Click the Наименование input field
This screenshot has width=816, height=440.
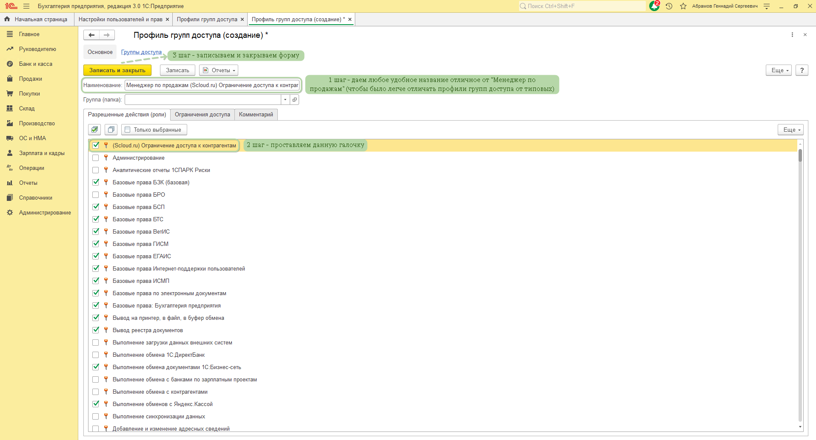[212, 85]
